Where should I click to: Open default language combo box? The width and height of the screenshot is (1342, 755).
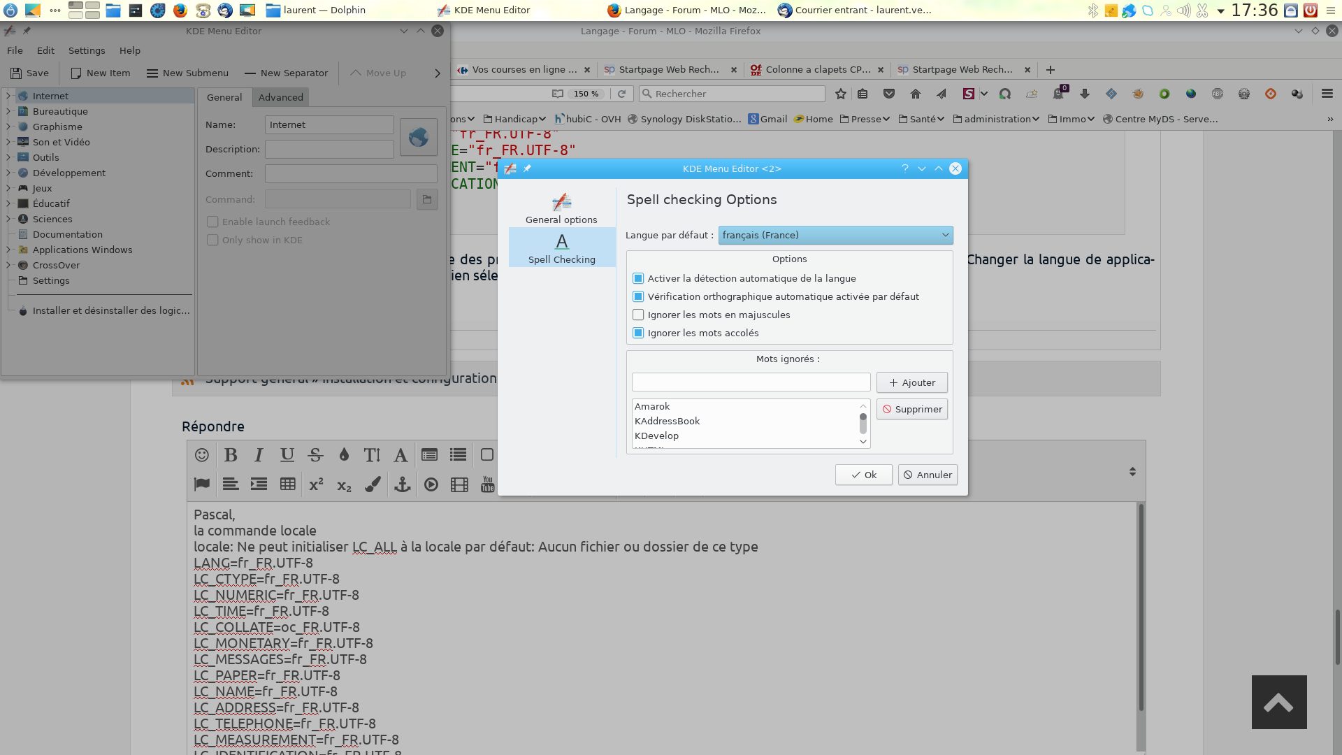[x=835, y=235]
